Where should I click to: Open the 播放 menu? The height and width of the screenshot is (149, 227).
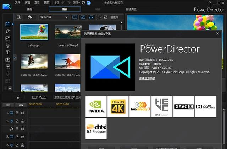click(47, 2)
